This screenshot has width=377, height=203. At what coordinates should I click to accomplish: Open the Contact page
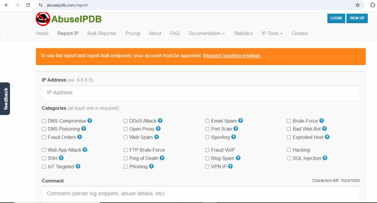[x=300, y=33]
